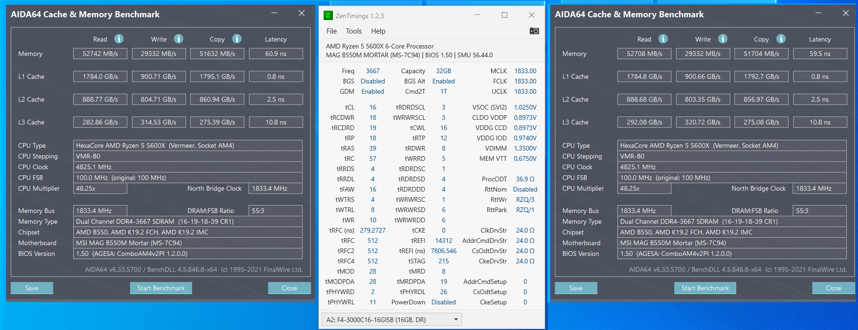The image size is (858, 330).
Task: Click the Read info icon in left AIDA64 window
Action: (x=119, y=39)
